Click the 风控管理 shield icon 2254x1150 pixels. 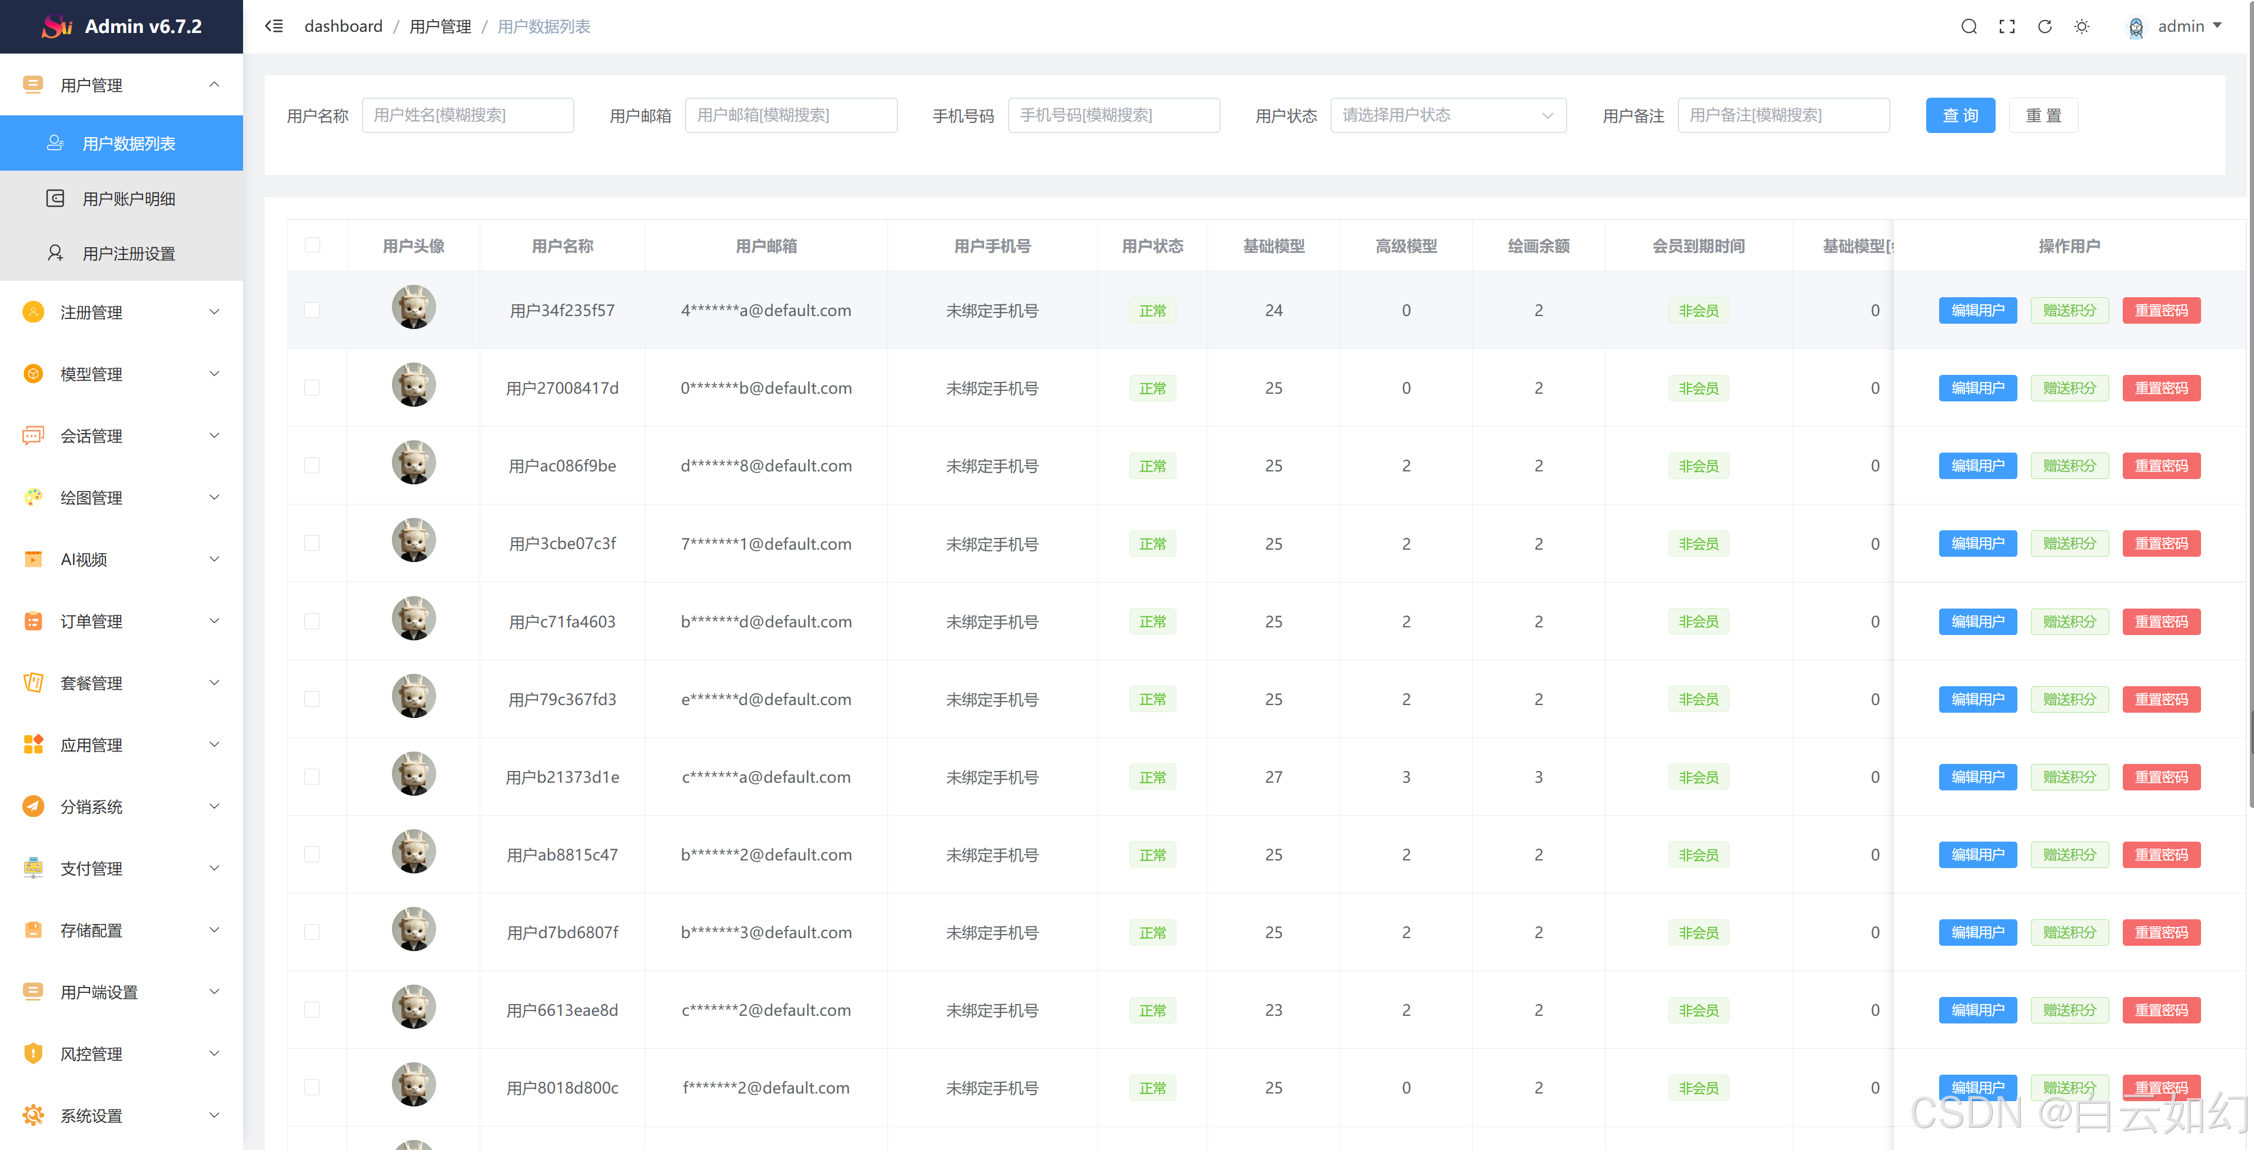click(x=33, y=1053)
